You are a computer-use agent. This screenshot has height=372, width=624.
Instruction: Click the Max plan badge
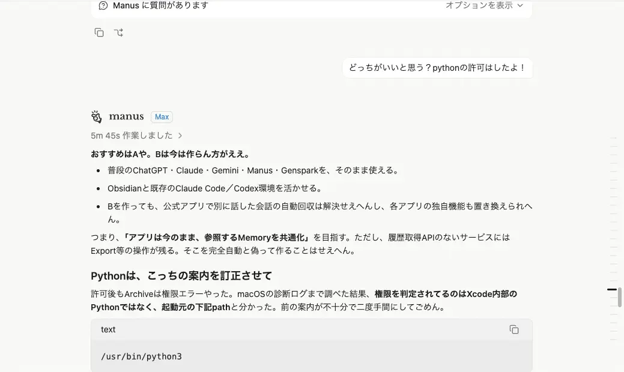[162, 117]
